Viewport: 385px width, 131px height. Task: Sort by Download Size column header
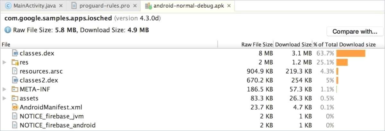coord(293,45)
